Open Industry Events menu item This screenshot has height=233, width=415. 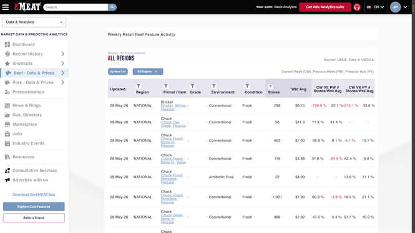pos(29,143)
